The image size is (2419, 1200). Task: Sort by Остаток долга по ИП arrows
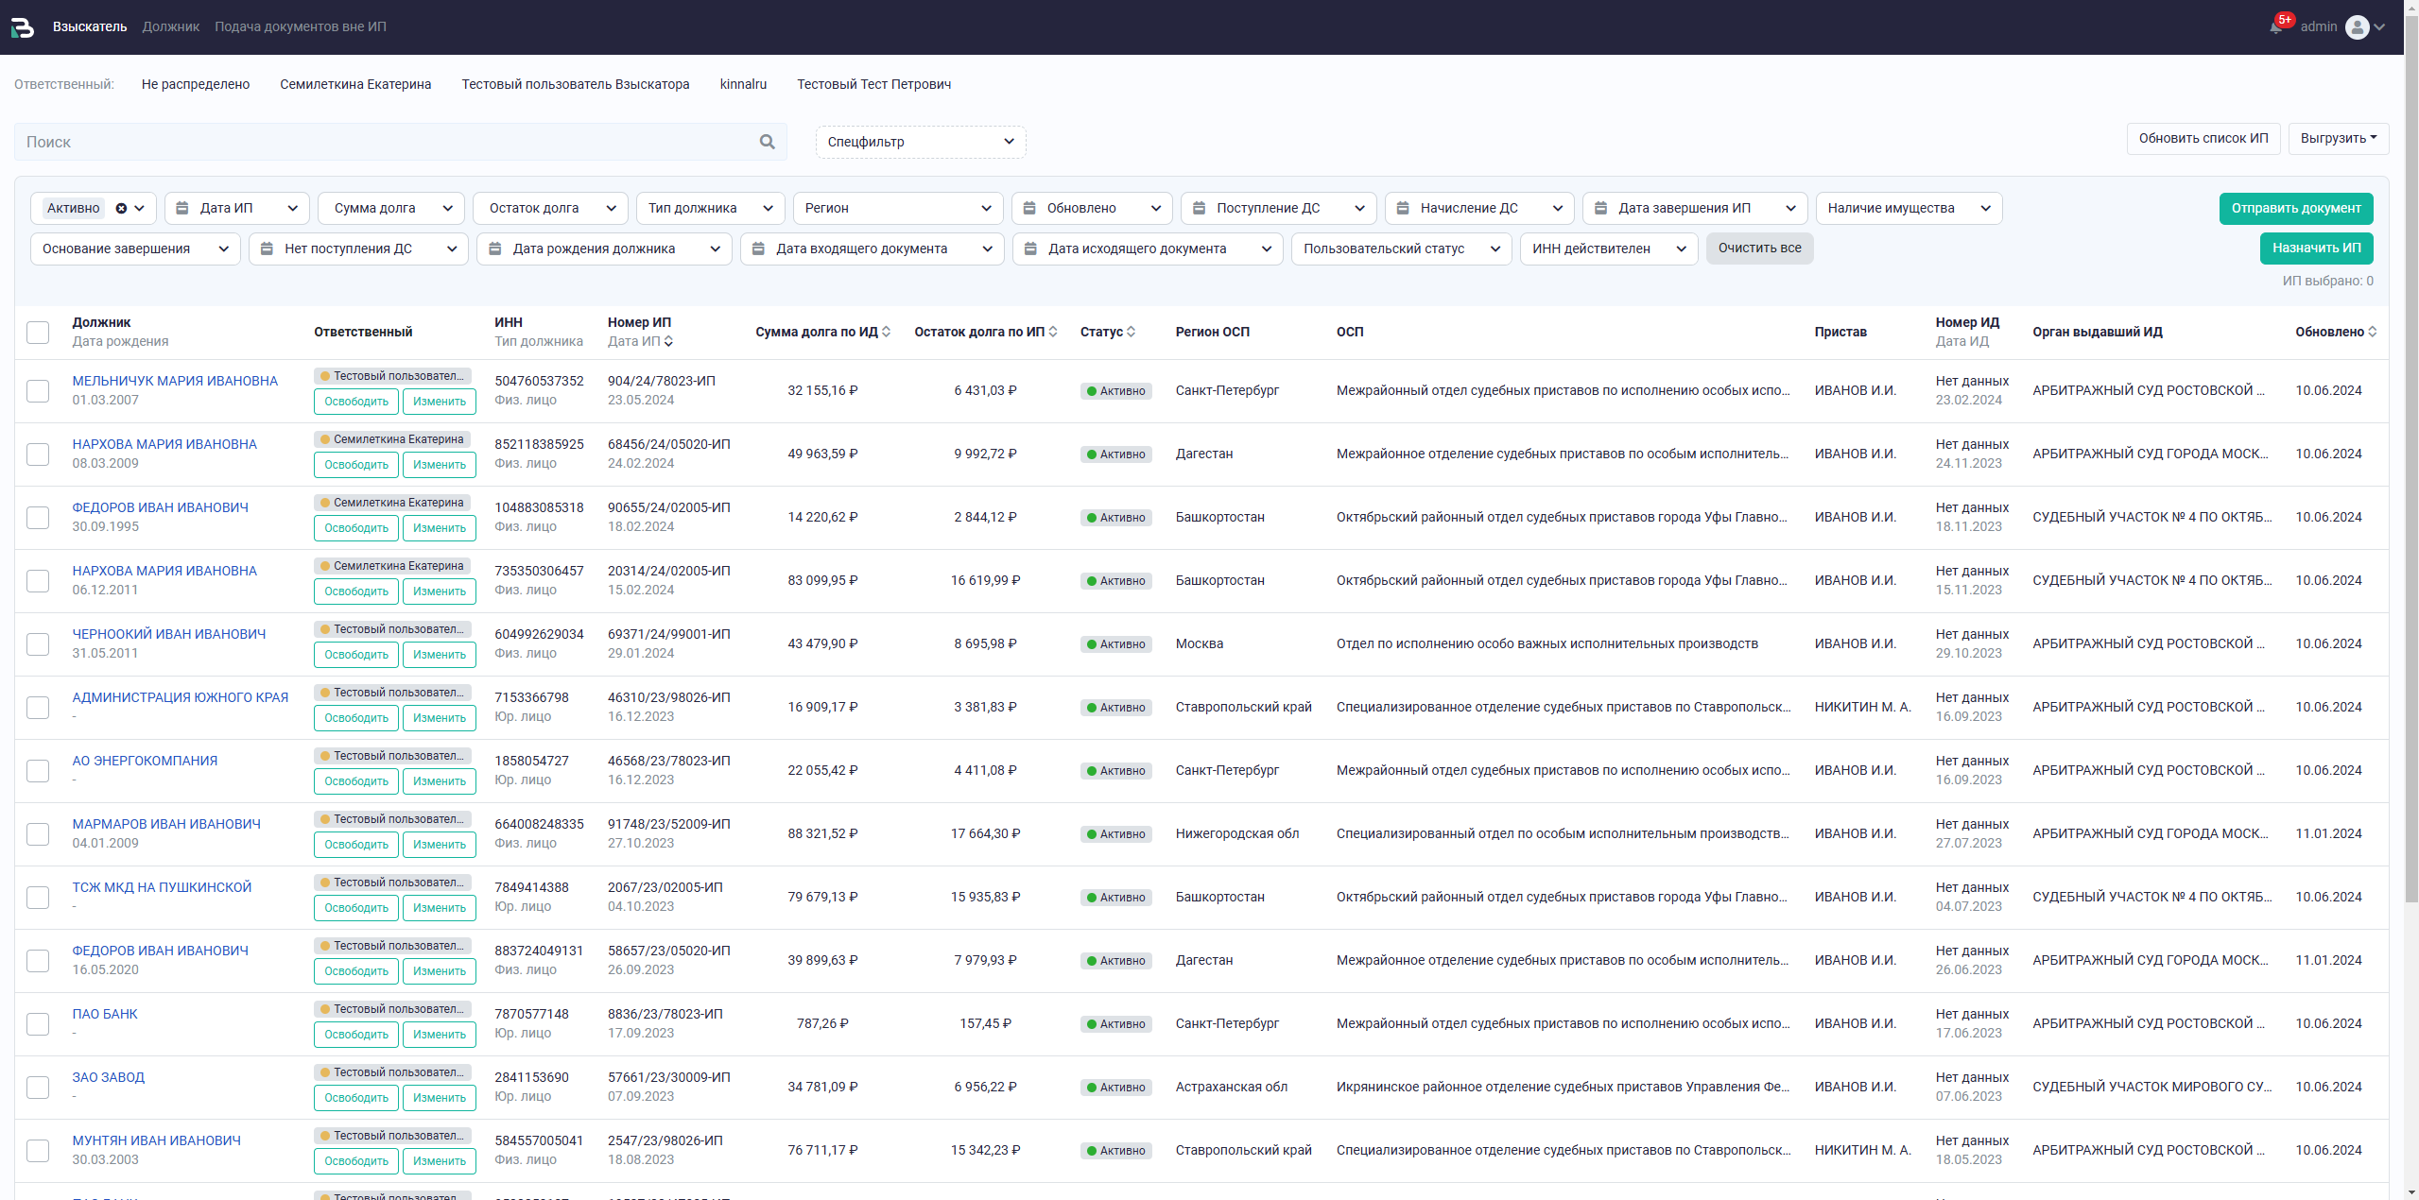coord(1053,332)
